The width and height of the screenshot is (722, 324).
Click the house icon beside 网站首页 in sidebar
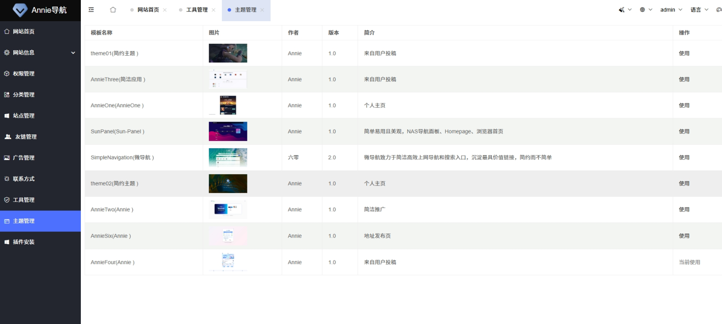click(7, 31)
